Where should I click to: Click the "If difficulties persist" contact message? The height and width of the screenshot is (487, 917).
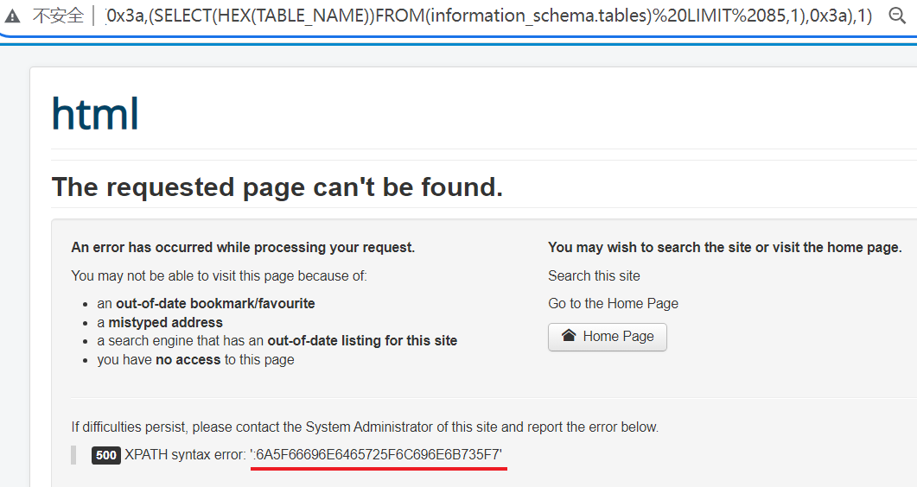(x=365, y=427)
